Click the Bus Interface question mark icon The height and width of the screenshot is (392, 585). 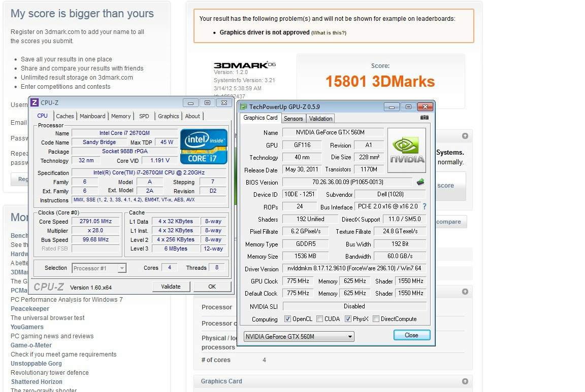pyautogui.click(x=425, y=206)
